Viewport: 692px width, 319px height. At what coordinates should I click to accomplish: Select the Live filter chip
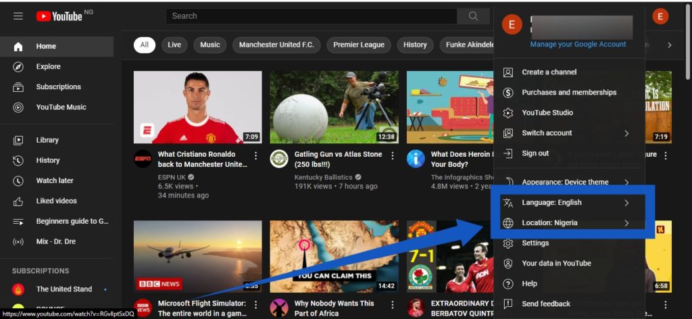174,45
